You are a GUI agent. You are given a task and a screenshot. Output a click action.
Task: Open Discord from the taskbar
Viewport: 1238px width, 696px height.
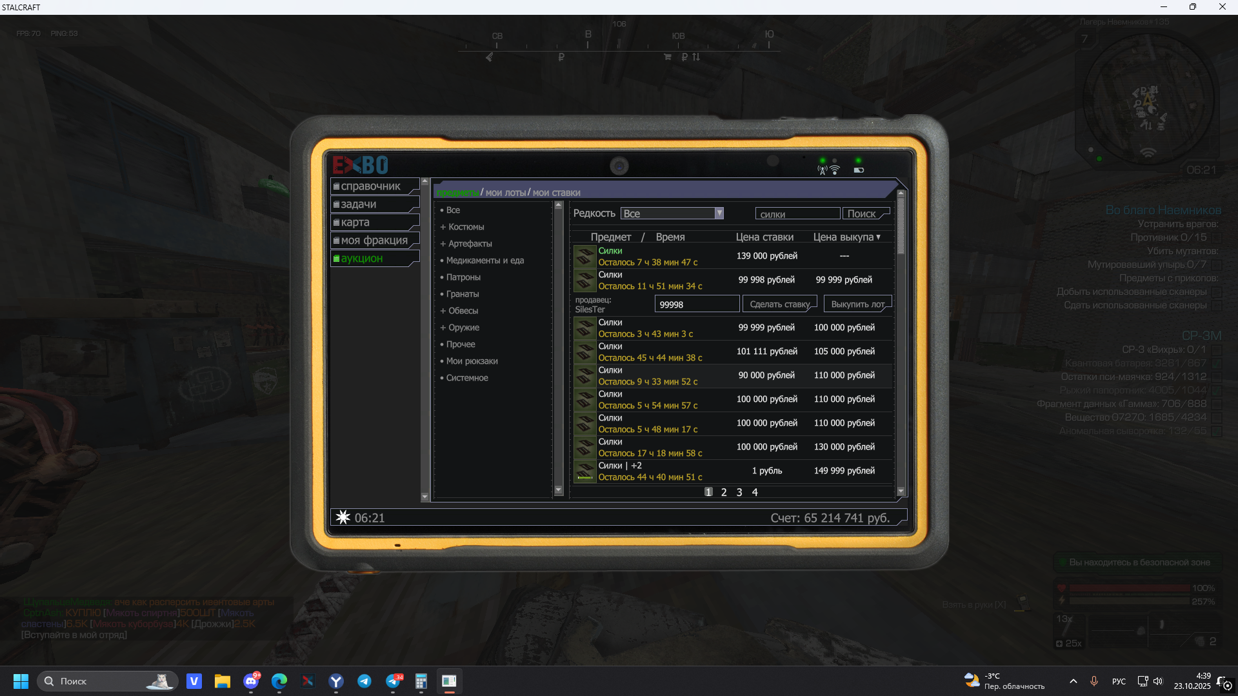coord(251,681)
